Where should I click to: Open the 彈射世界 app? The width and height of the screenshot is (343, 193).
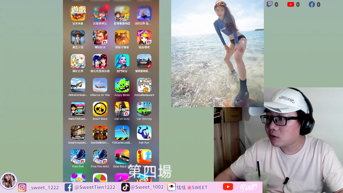pos(78,61)
